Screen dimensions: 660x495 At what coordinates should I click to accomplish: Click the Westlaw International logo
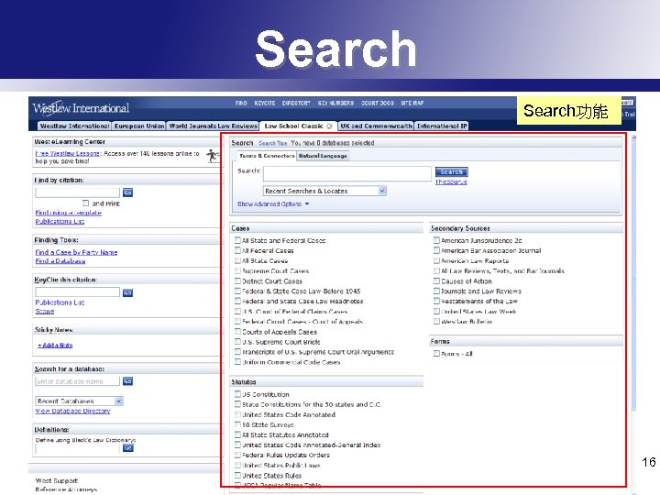81,108
